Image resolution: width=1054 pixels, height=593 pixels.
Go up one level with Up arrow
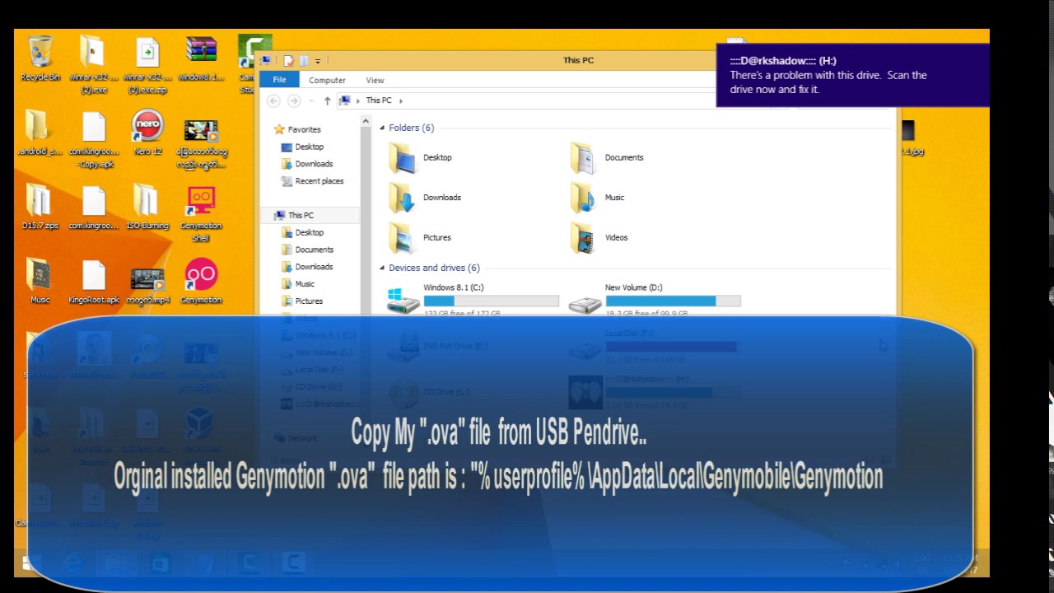coord(327,100)
